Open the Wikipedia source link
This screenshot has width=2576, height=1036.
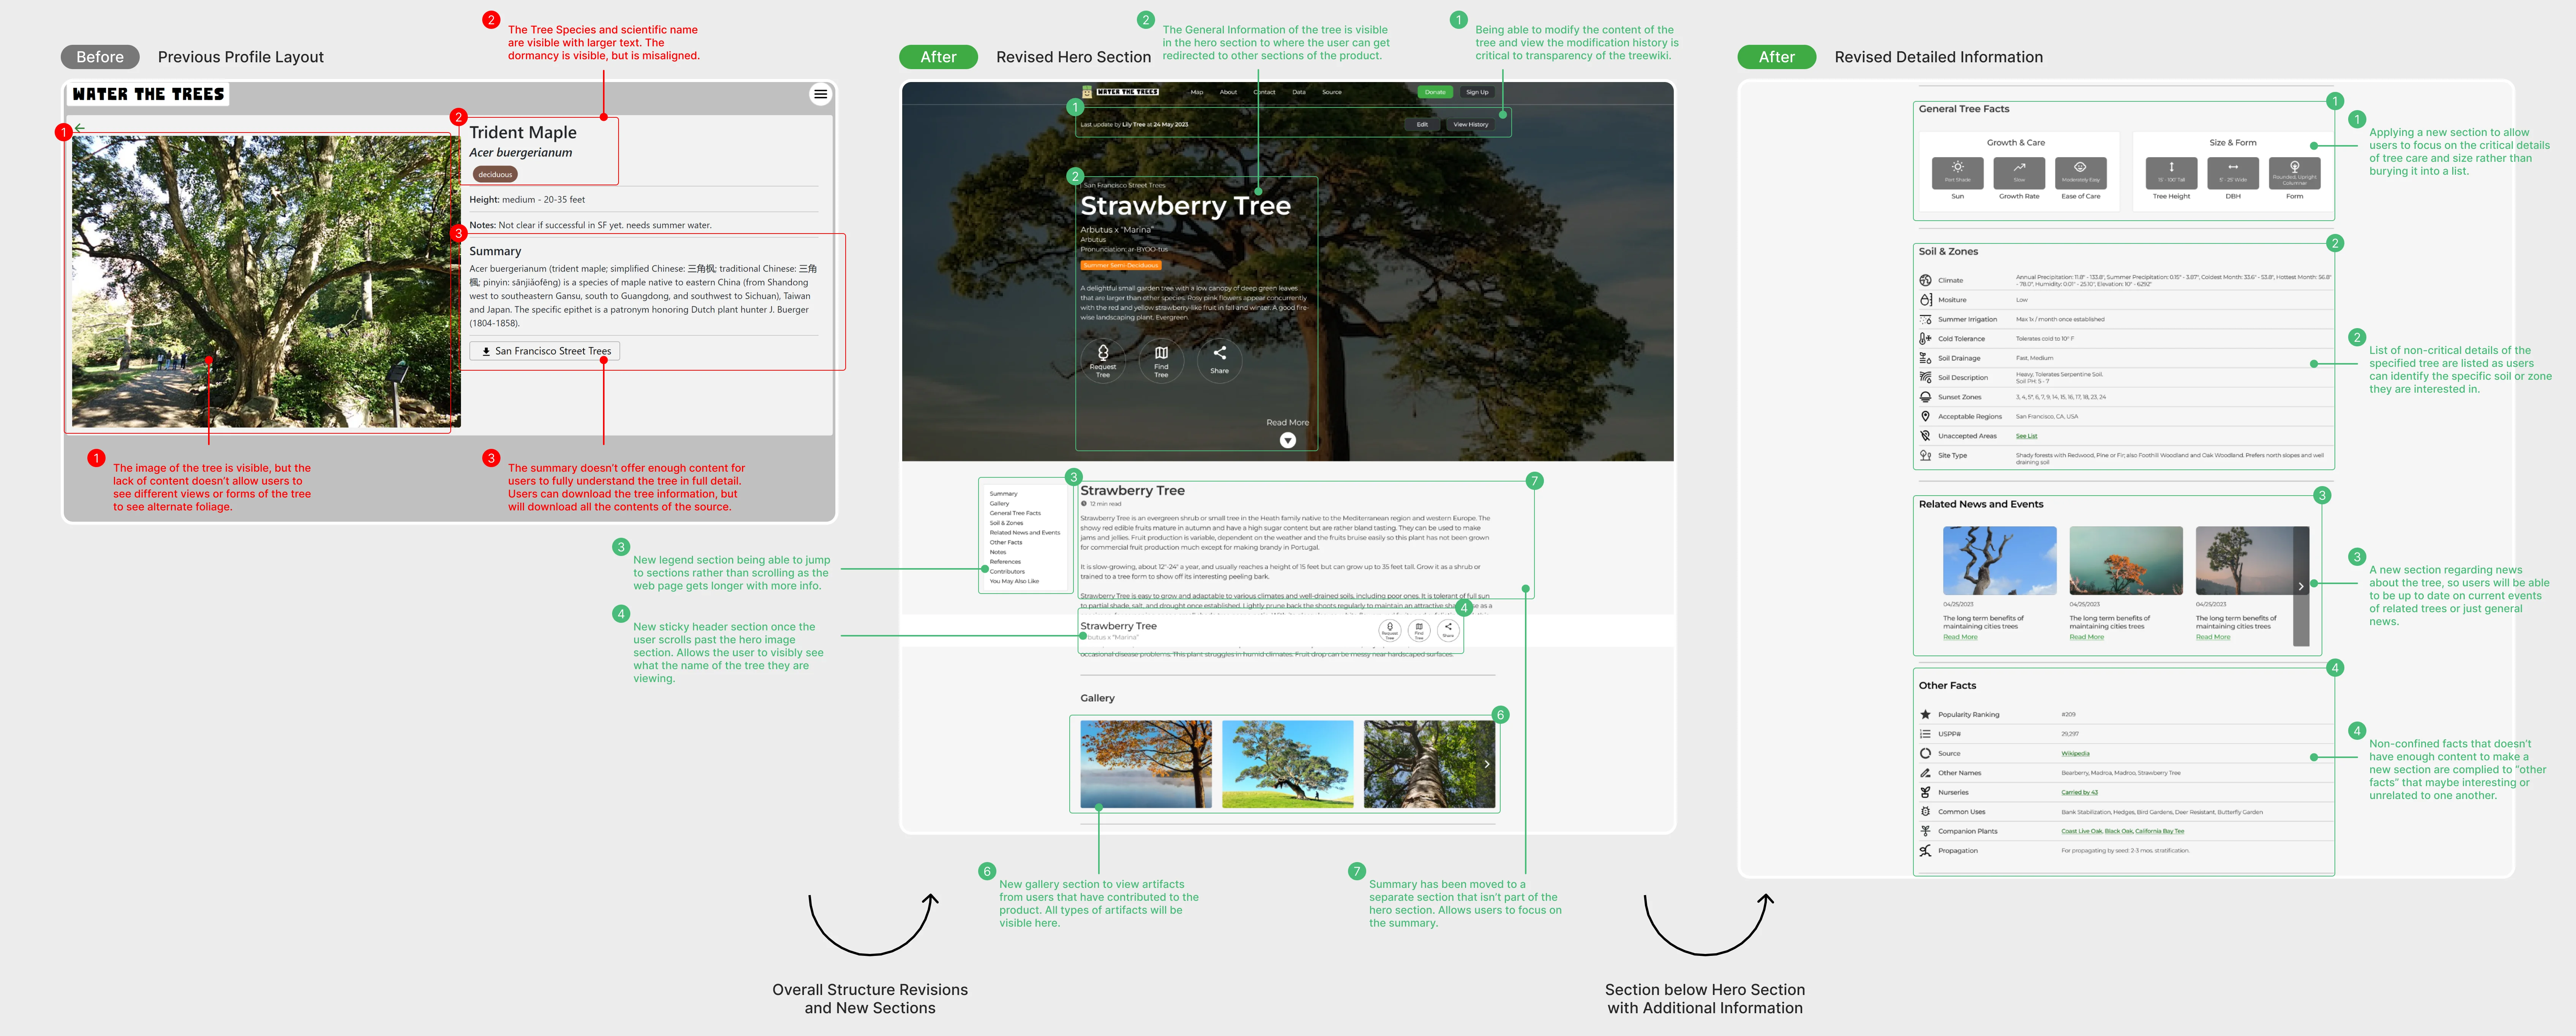[x=2075, y=753]
